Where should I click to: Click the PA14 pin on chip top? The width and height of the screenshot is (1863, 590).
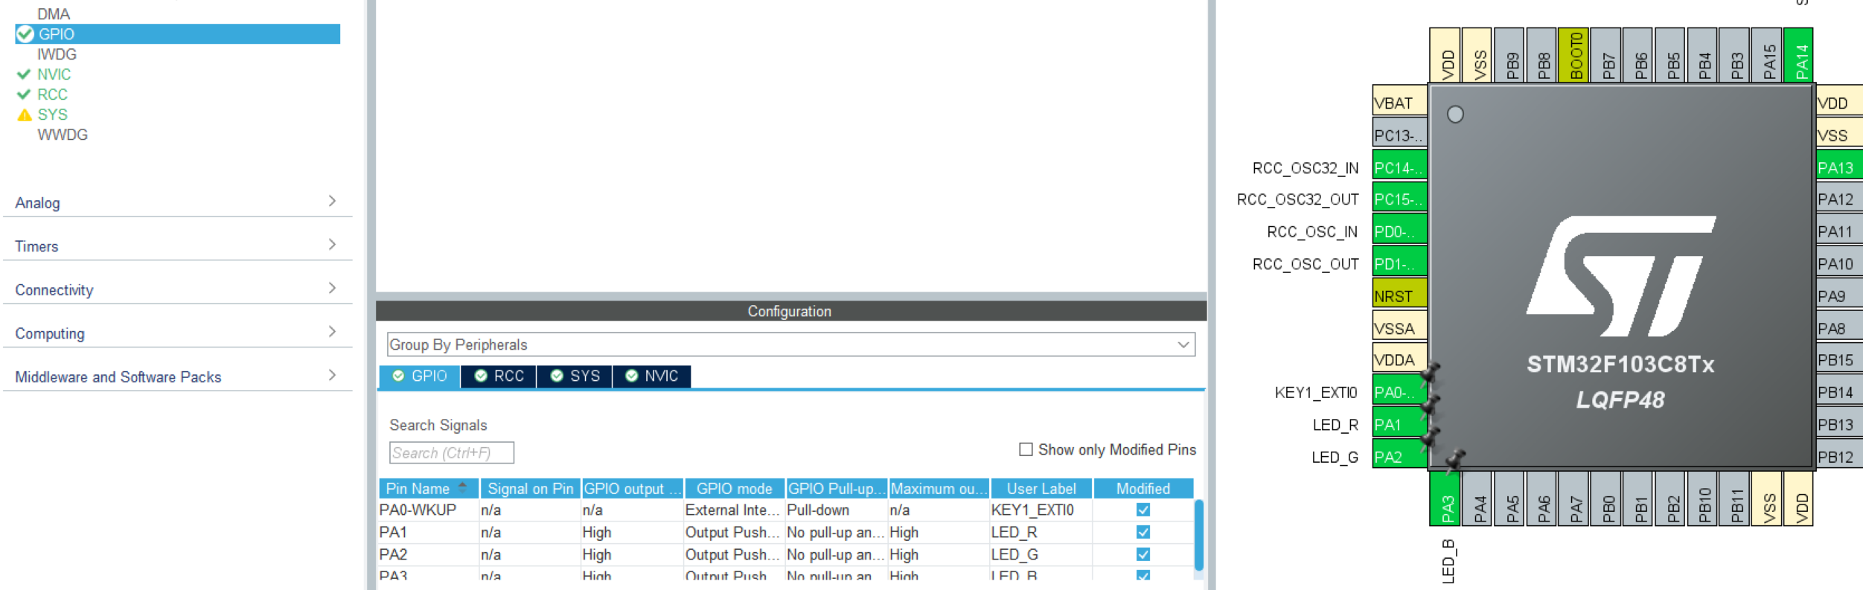1800,55
